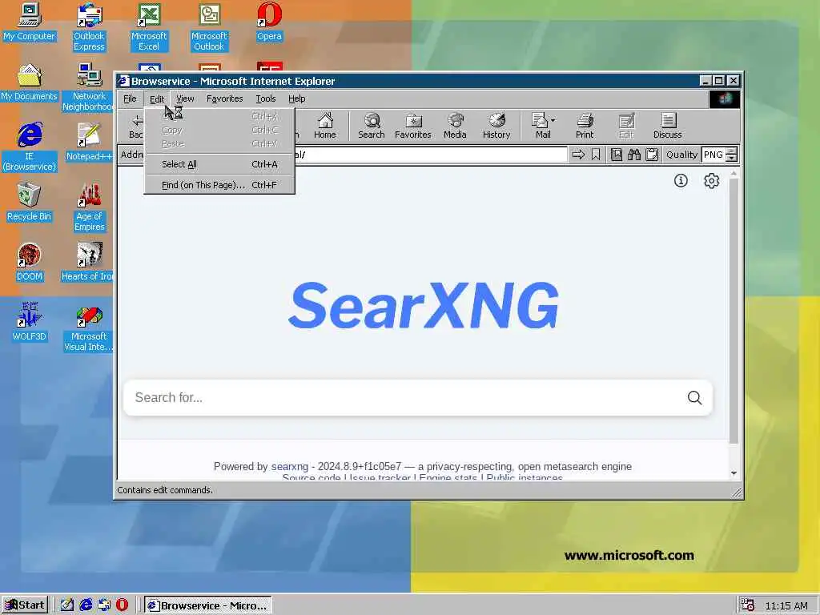Click the Discuss toolbar icon
Screen dimensions: 820x615
pyautogui.click(x=667, y=126)
